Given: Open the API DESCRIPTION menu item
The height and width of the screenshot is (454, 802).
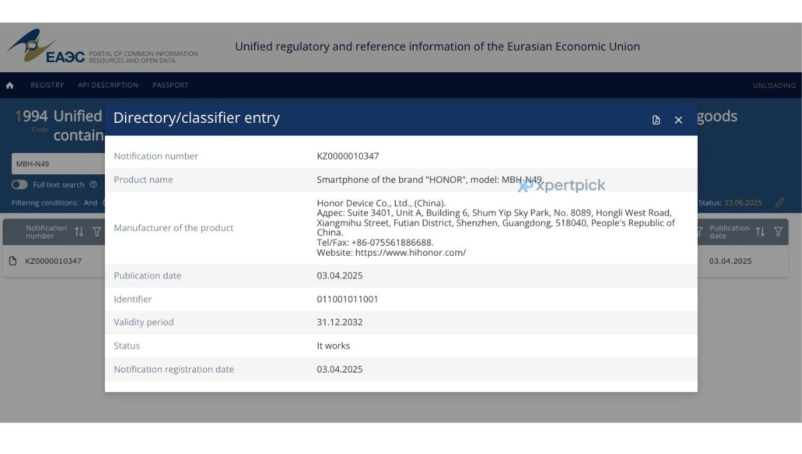Looking at the screenshot, I should tap(108, 85).
